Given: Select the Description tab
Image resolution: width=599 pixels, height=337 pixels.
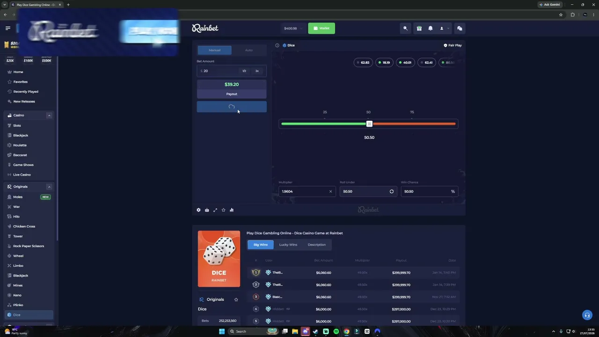Looking at the screenshot, I should (317, 245).
